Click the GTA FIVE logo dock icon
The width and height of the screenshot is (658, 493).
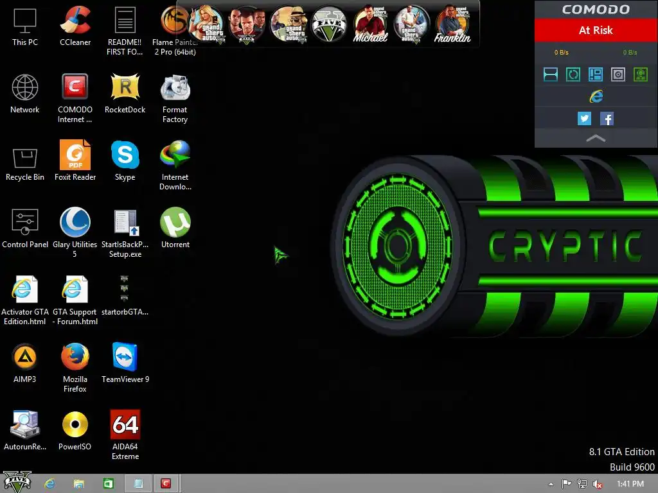pos(330,24)
